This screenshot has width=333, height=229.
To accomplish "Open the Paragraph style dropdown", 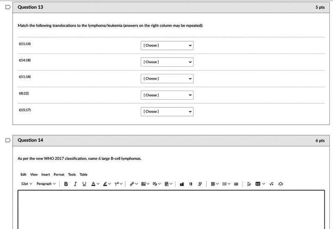I will (x=46, y=184).
